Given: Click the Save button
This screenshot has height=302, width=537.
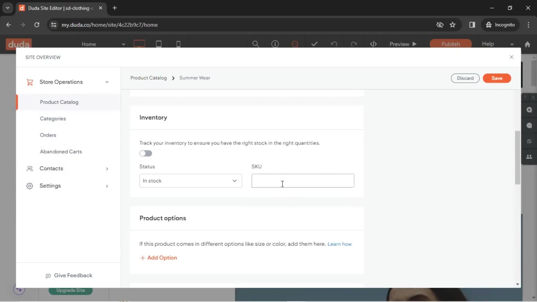Looking at the screenshot, I should 497,78.
